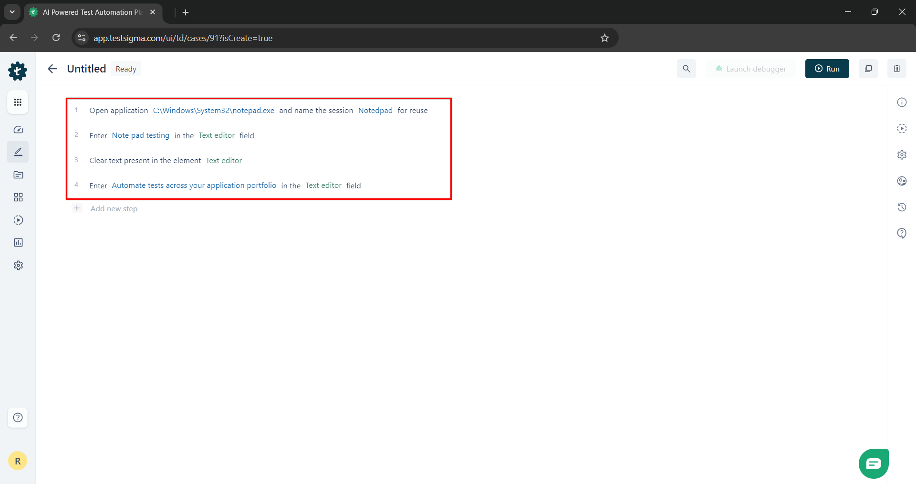Open test case settings gear in right panel
This screenshot has height=484, width=916.
902,155
